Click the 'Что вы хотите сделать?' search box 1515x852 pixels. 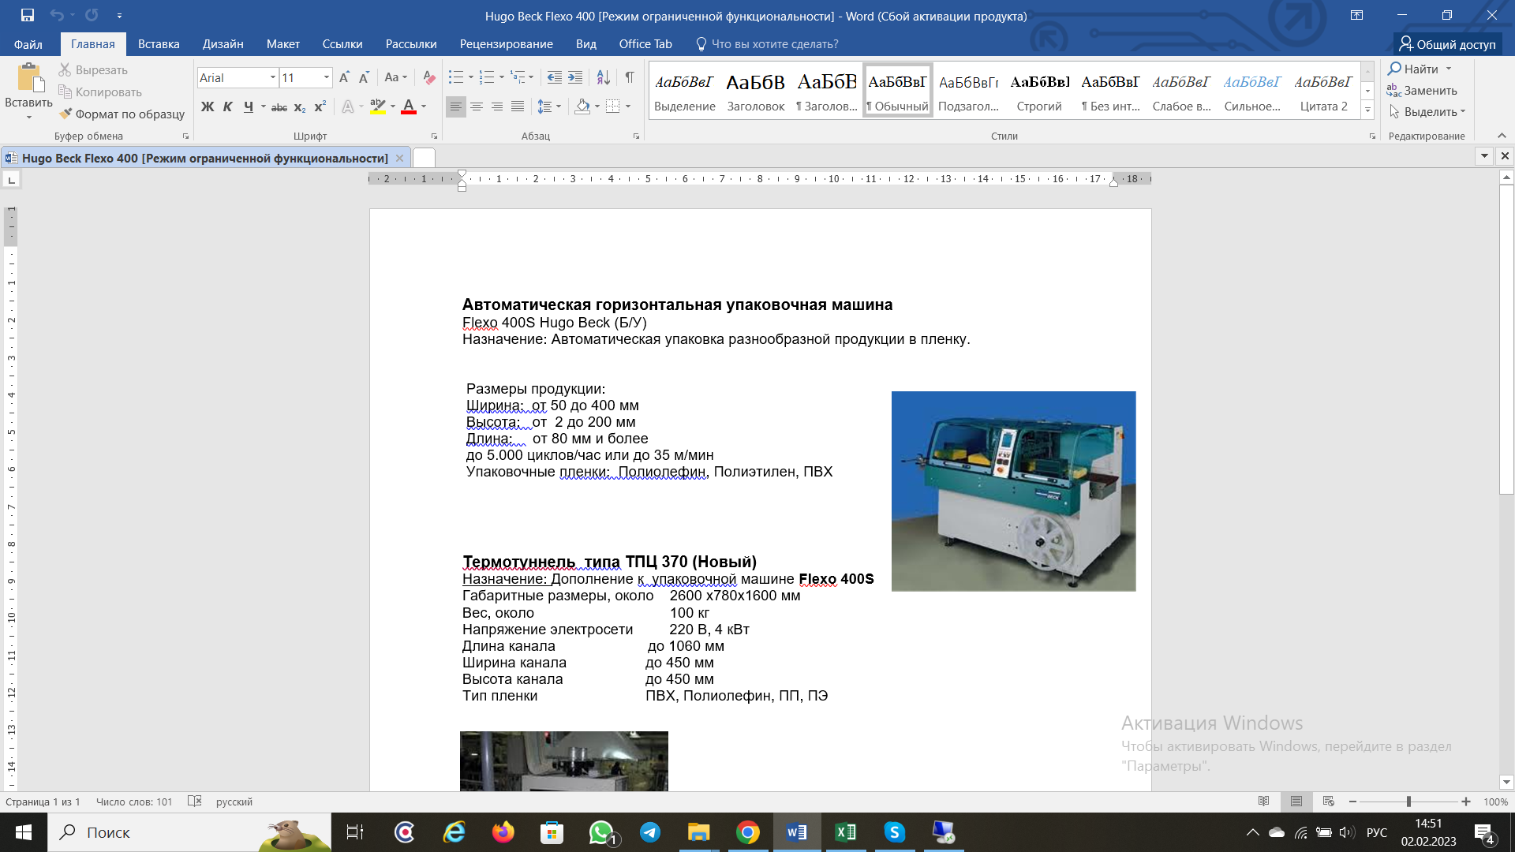766,44
